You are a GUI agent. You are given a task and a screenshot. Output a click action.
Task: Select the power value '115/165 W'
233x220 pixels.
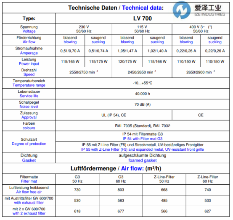click(70, 62)
